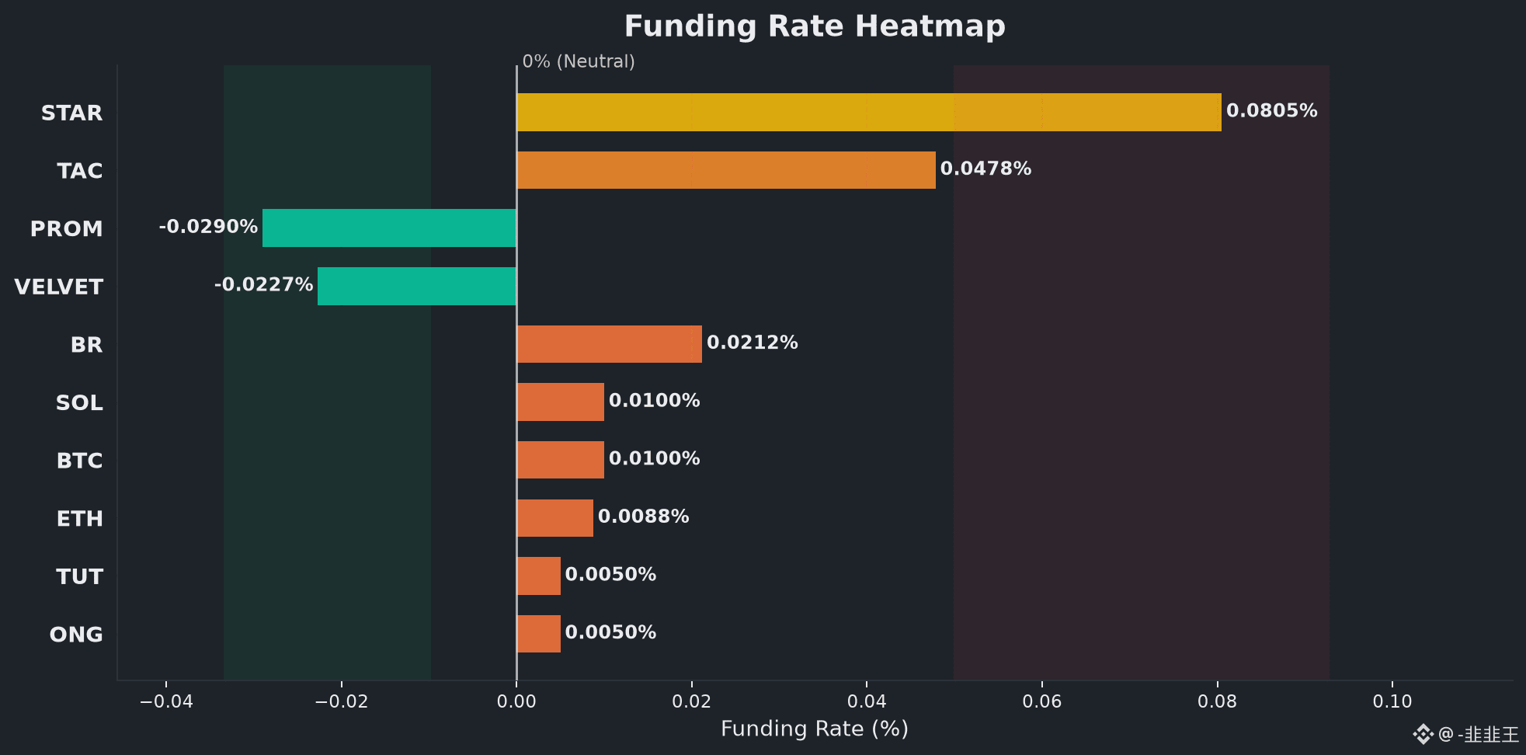The height and width of the screenshot is (755, 1526).
Task: Click the 0.0050% value in the ONG row
Action: point(611,633)
